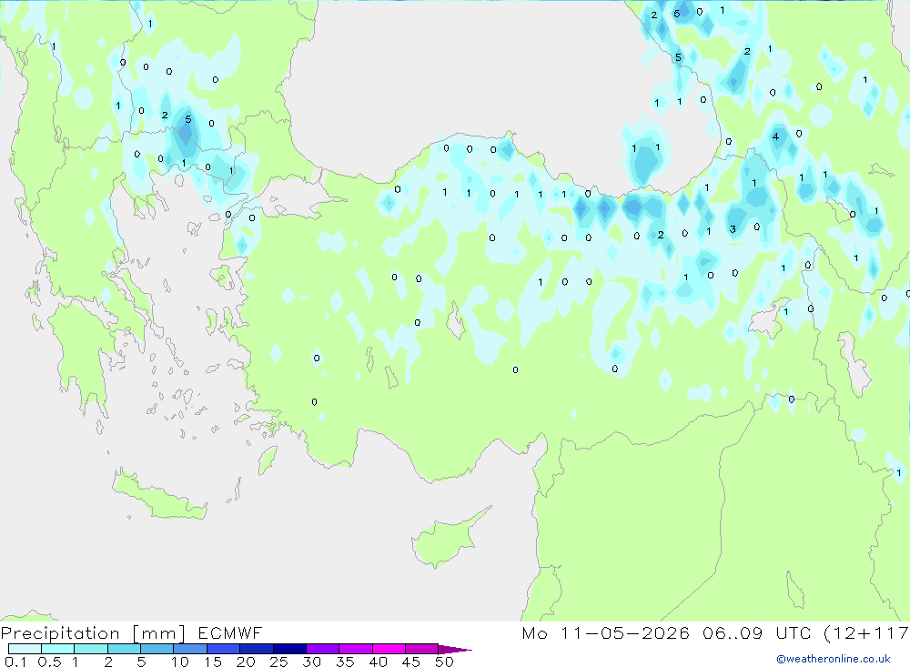Pick the 1–2 mm legend color swatch
Image resolution: width=910 pixels, height=667 pixels.
pyautogui.click(x=90, y=649)
